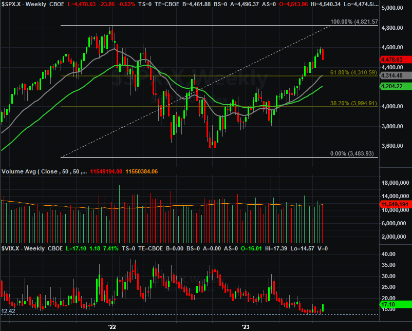Screen dimensions: 412x331
Task: Click the 12.42 VIX support level label
Action: pyautogui.click(x=8, y=311)
